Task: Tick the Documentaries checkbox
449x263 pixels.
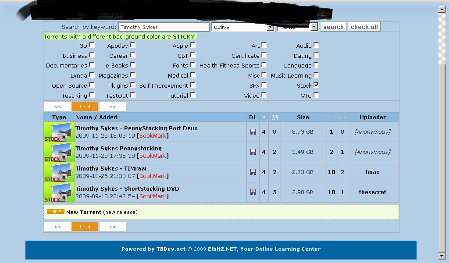Action: coord(92,65)
